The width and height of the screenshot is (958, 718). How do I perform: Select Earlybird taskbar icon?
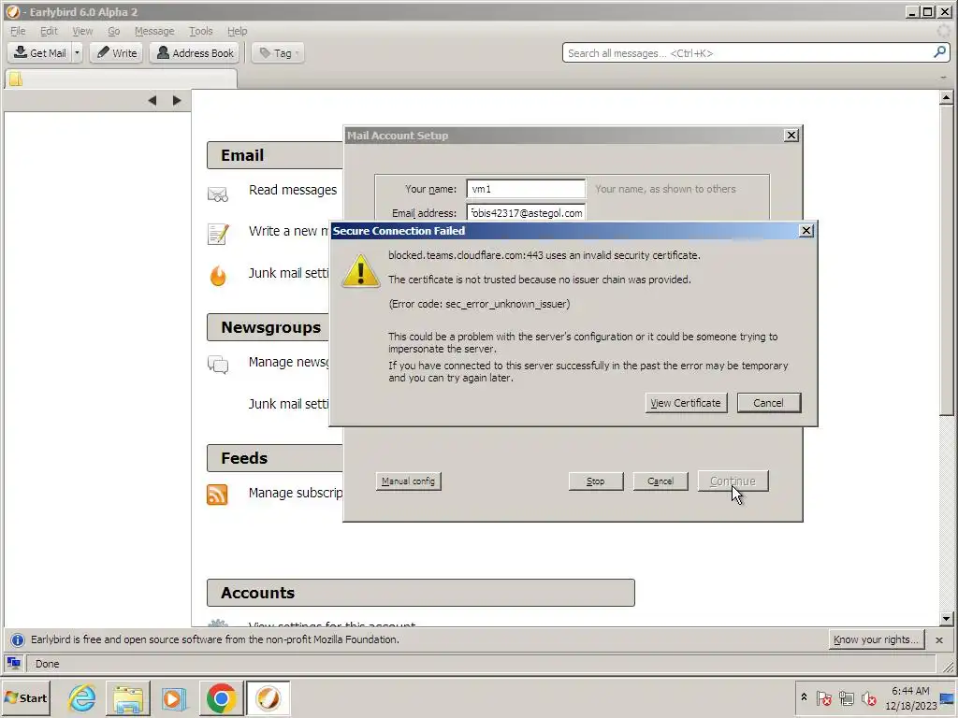(x=268, y=697)
